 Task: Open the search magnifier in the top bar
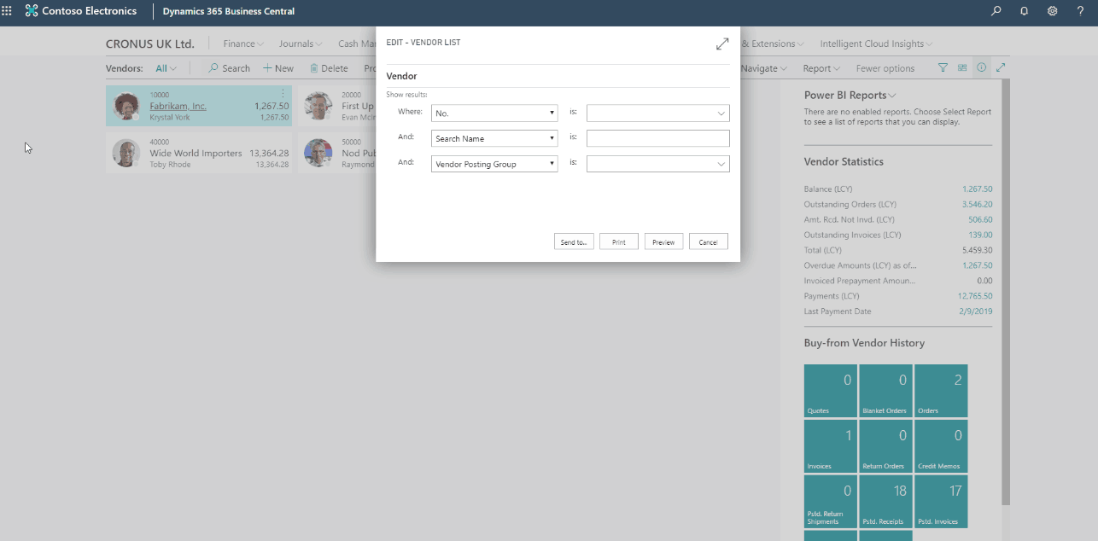pyautogui.click(x=996, y=11)
